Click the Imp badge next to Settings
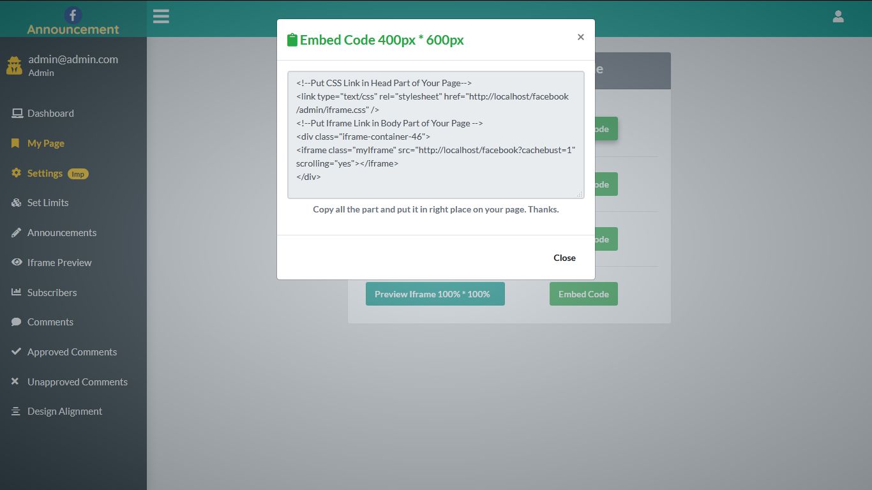The height and width of the screenshot is (490, 872). click(78, 173)
